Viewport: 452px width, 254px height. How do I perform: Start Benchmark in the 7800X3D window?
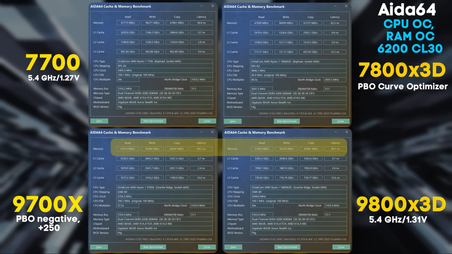pos(286,121)
